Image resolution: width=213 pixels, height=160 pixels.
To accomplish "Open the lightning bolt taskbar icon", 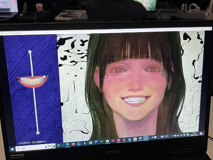I will (x=84, y=143).
